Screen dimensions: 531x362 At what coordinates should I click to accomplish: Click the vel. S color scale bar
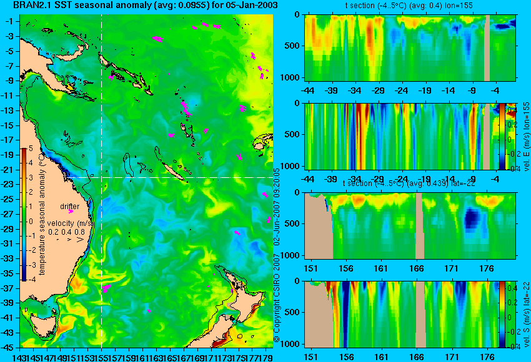click(502, 315)
